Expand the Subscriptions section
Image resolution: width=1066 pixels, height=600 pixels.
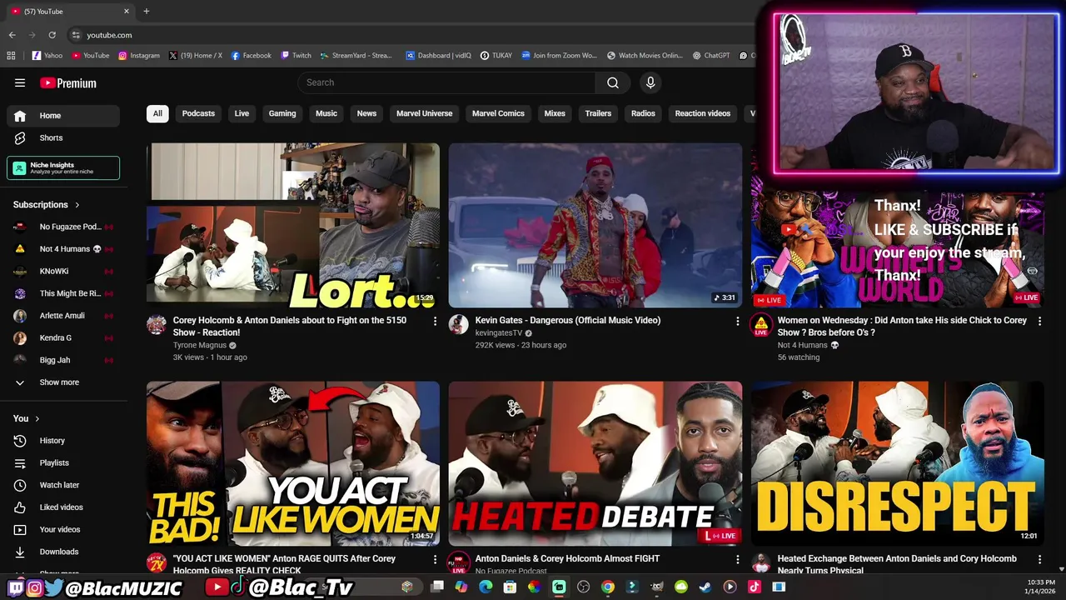pos(47,204)
